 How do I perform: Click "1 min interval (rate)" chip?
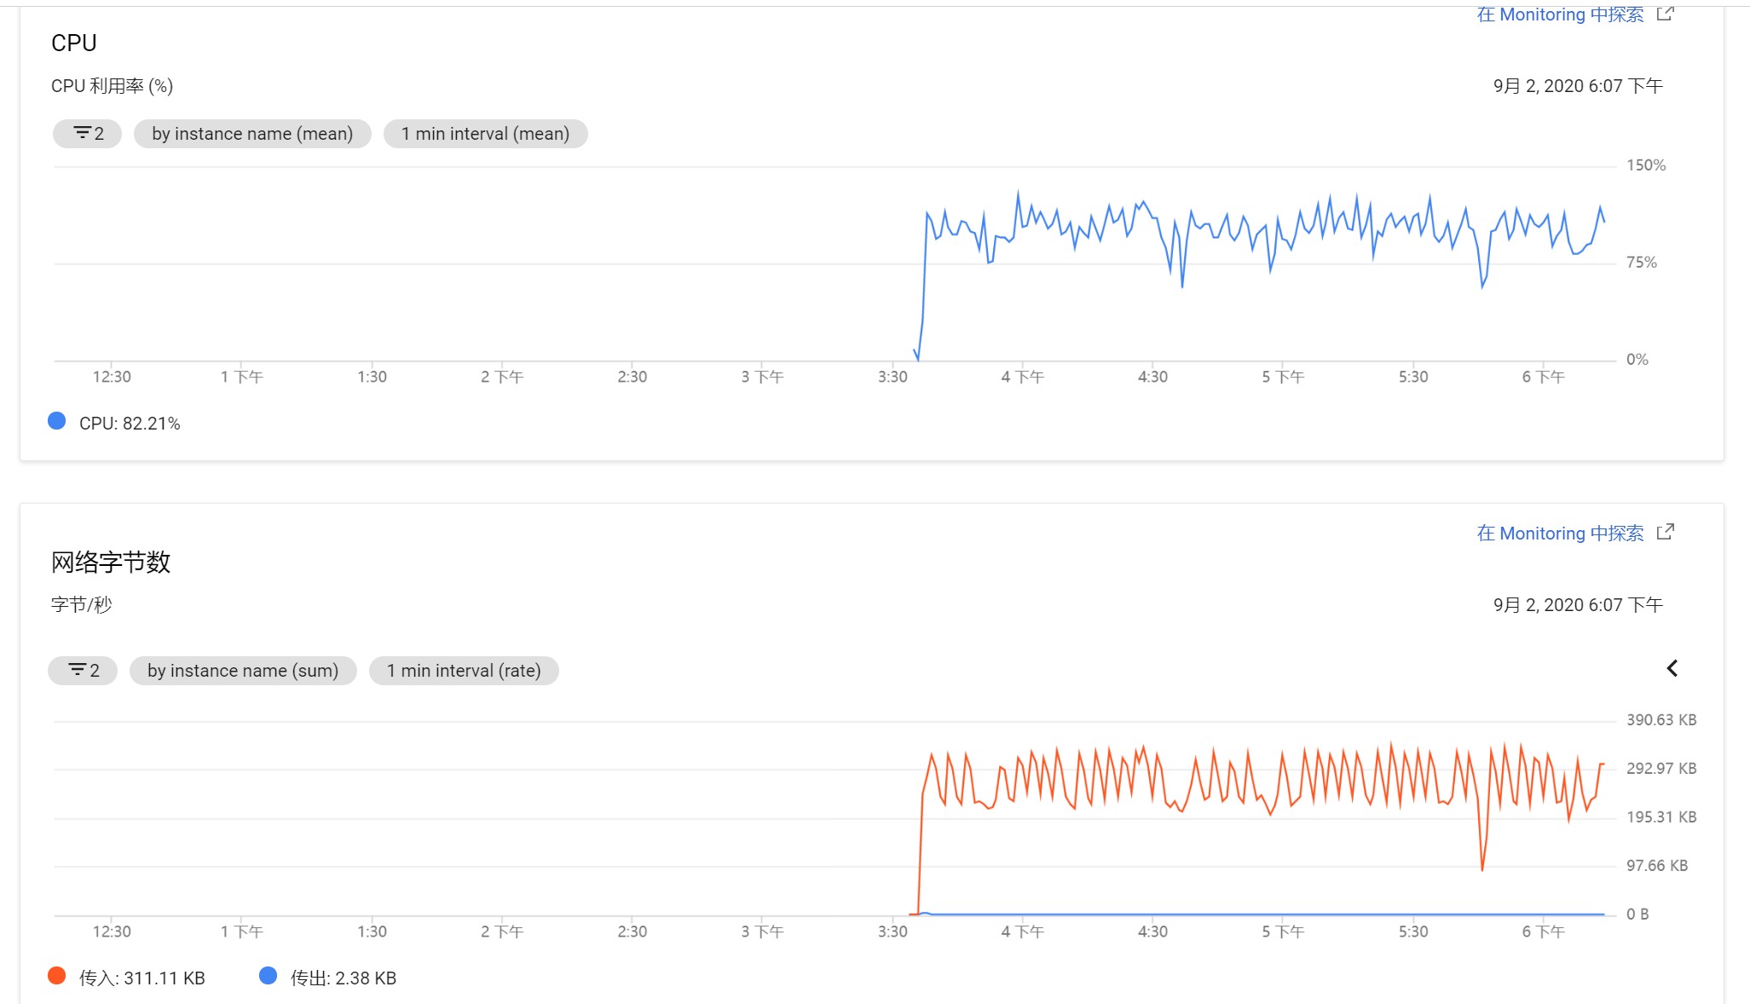(464, 671)
